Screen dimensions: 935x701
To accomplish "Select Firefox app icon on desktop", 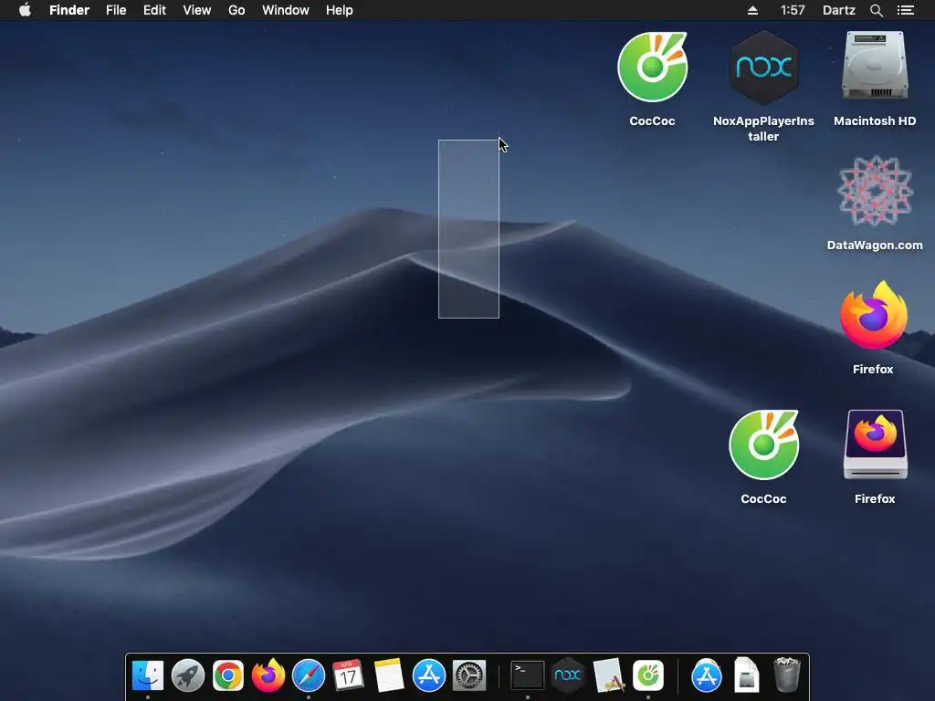I will pos(874,316).
